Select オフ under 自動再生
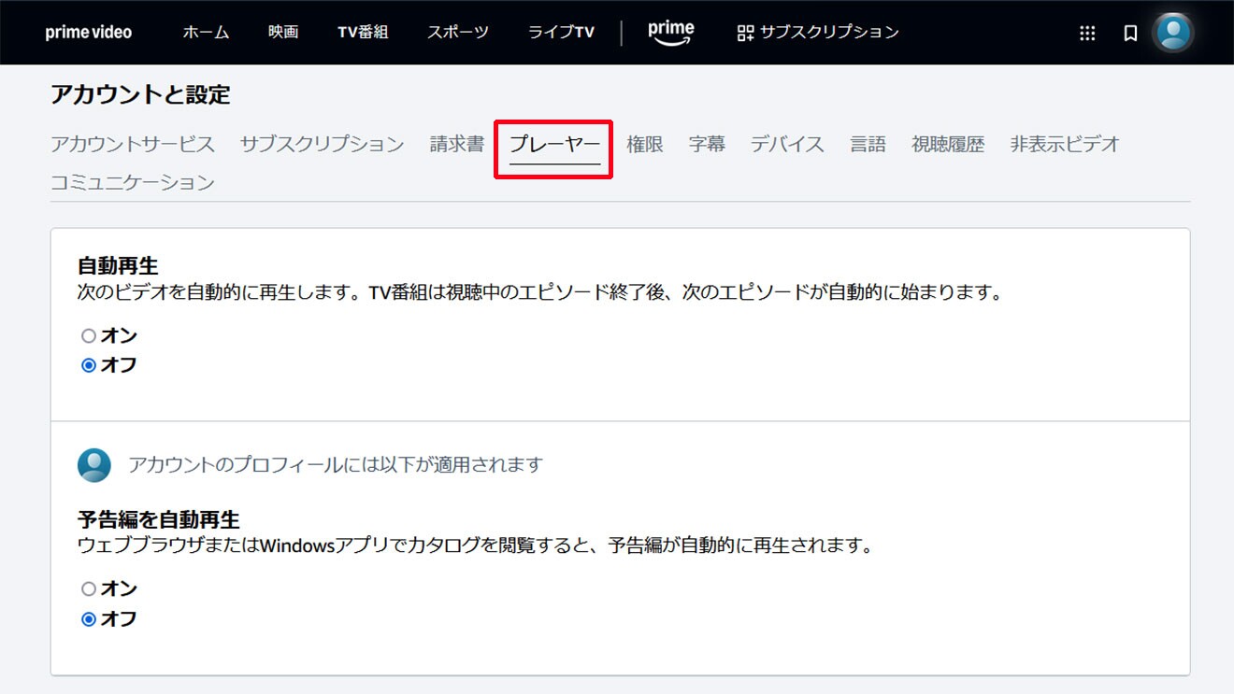Viewport: 1234px width, 694px height. tap(89, 366)
